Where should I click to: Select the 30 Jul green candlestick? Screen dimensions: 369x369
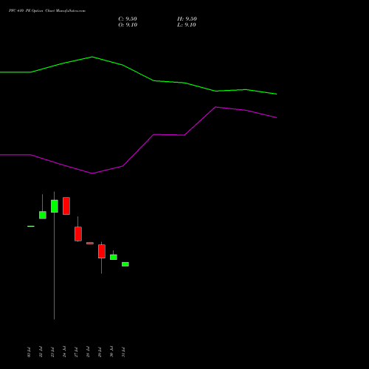click(114, 257)
